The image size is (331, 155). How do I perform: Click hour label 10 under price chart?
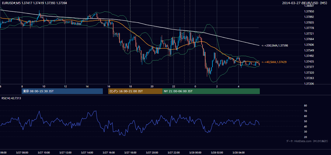pos(44,86)
